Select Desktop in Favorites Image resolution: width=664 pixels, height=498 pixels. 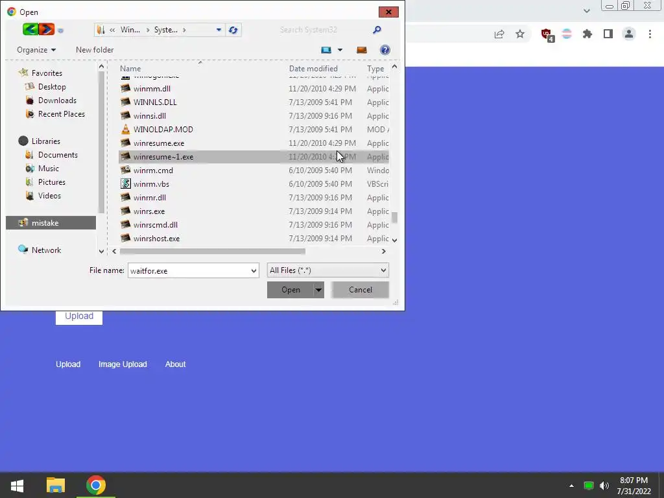pyautogui.click(x=52, y=87)
